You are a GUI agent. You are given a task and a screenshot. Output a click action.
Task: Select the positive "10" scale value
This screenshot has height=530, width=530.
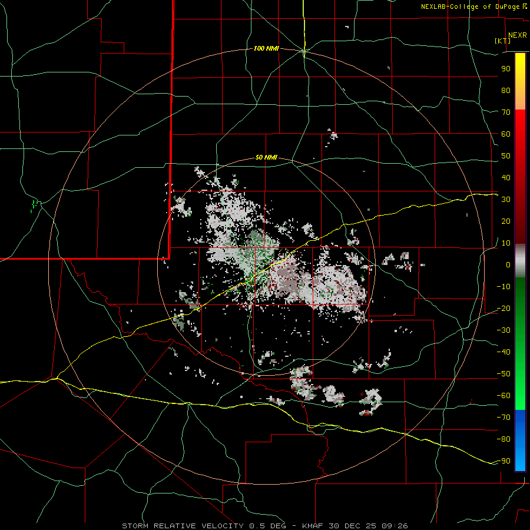506,243
